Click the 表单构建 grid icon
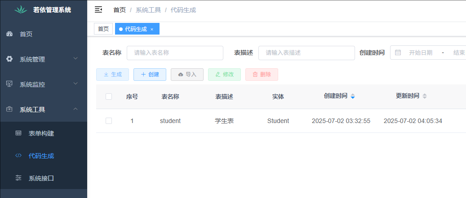The image size is (466, 198). pos(18,133)
